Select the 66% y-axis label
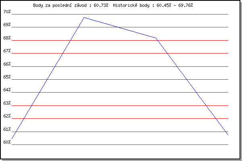This screenshot has width=242, height=161. click(6, 64)
